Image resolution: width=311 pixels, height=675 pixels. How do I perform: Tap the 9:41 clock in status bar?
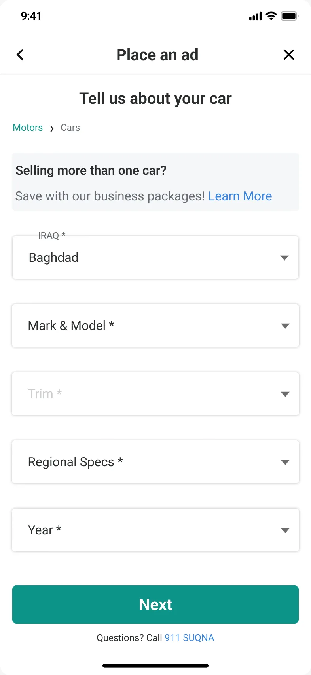(x=31, y=16)
